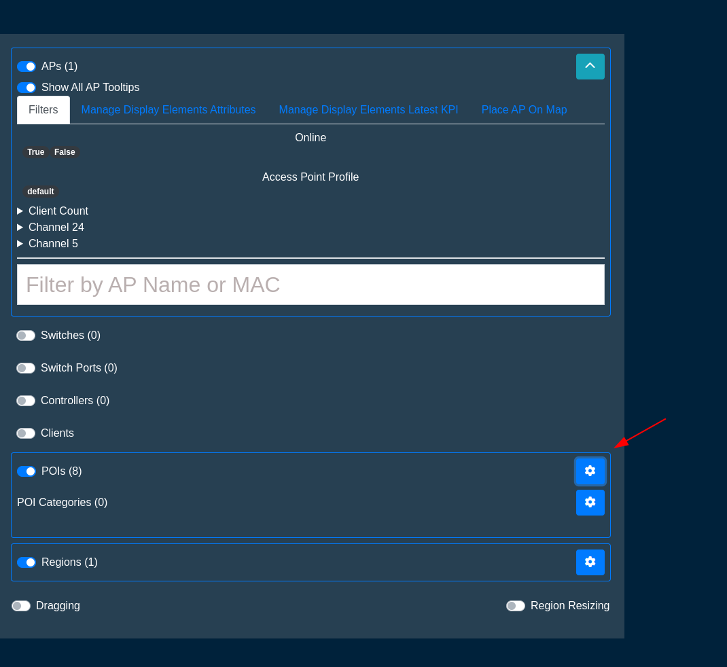Collapse the APs panel with chevron button
The width and height of the screenshot is (727, 667).
pyautogui.click(x=590, y=67)
